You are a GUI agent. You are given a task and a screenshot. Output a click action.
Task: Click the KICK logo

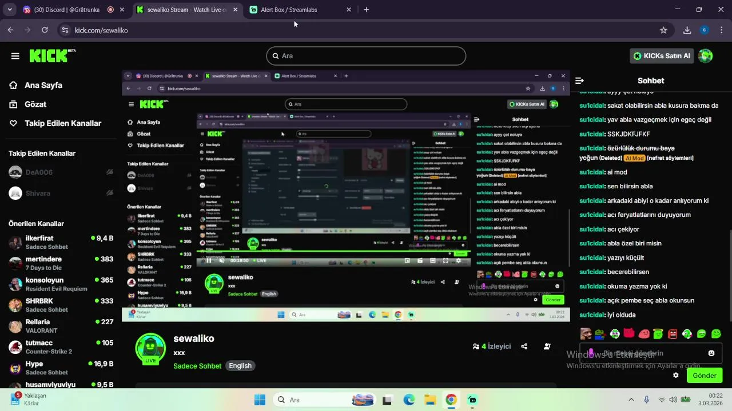(52, 55)
